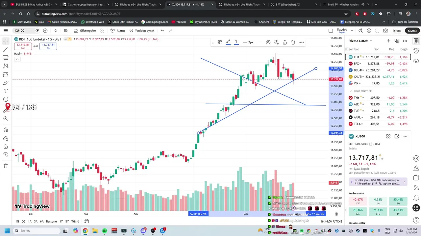Select the TSLA row in watchlist

[378, 124]
